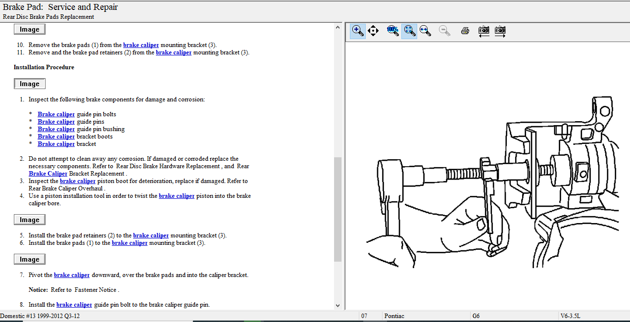Go to previous image with camera icon
630x322 pixels.
(484, 31)
